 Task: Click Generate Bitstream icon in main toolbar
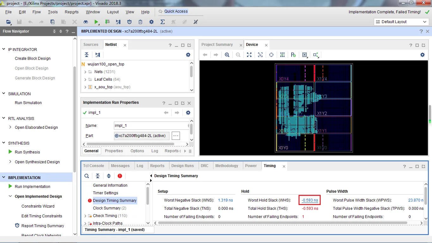click(107, 22)
